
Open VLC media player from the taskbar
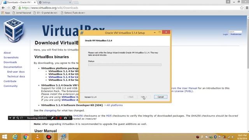[37, 137]
